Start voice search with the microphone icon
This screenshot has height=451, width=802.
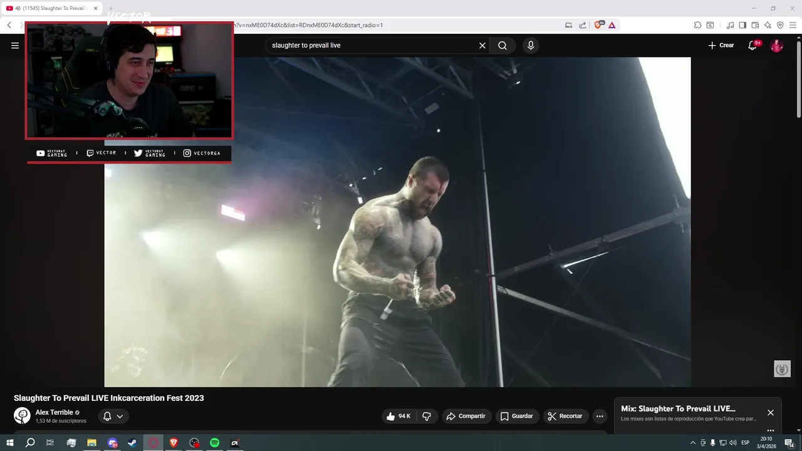531,46
